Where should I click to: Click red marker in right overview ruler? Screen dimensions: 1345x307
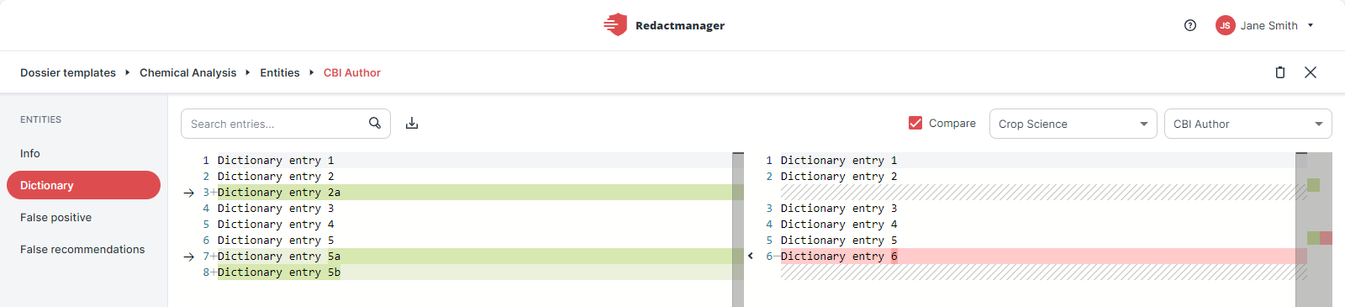[x=1326, y=238]
